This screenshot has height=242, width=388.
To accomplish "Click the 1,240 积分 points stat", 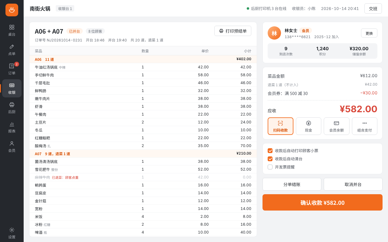I will [x=323, y=51].
